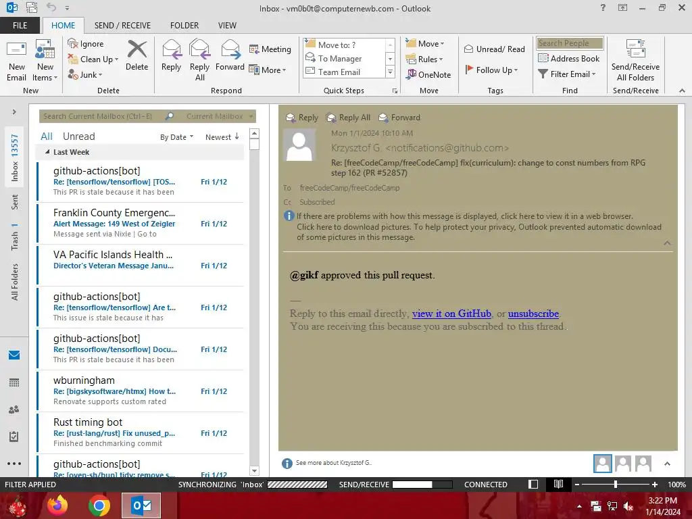Viewport: 692px width, 519px height.
Task: Click search magnifier icon in mailbox search
Action: coord(169,116)
